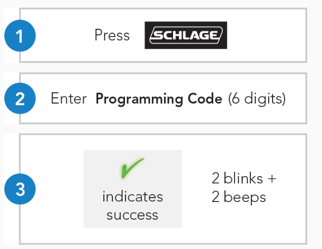
Task: Click the 2 beeps text
Action: click(239, 197)
